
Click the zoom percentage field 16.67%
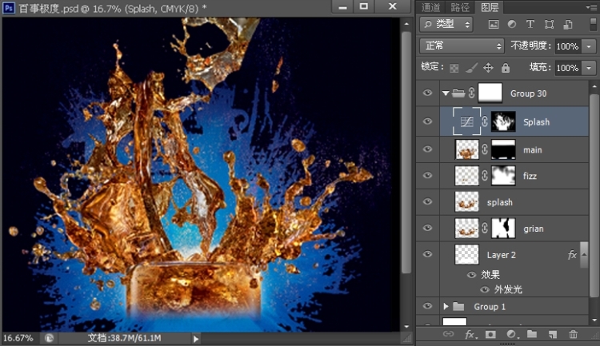point(18,338)
